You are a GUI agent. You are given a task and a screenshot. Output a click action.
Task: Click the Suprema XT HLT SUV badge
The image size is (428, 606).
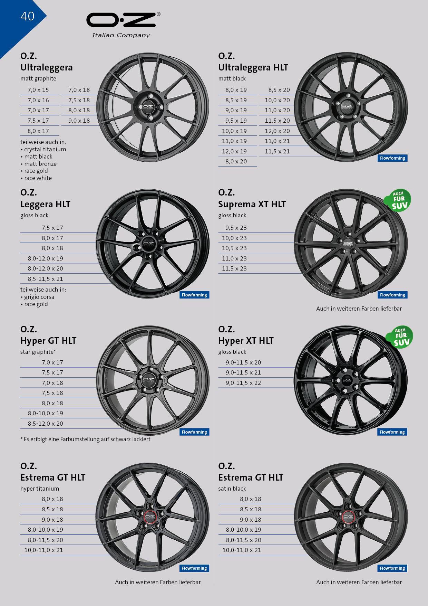click(398, 201)
